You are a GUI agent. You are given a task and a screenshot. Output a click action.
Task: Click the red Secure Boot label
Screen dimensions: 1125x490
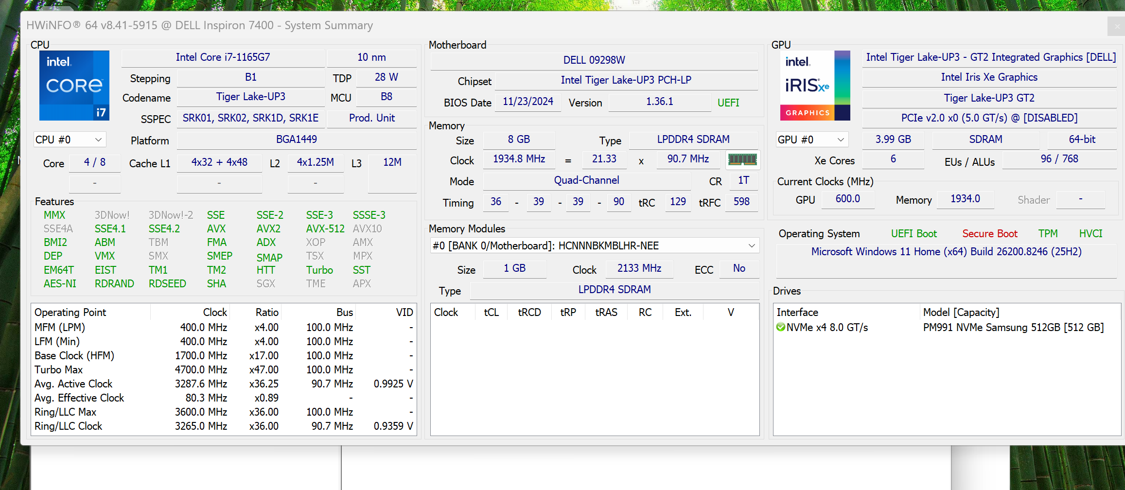pos(990,234)
